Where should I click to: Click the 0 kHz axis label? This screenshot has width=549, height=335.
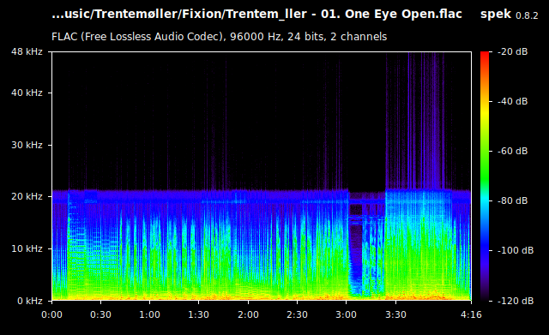click(x=30, y=301)
